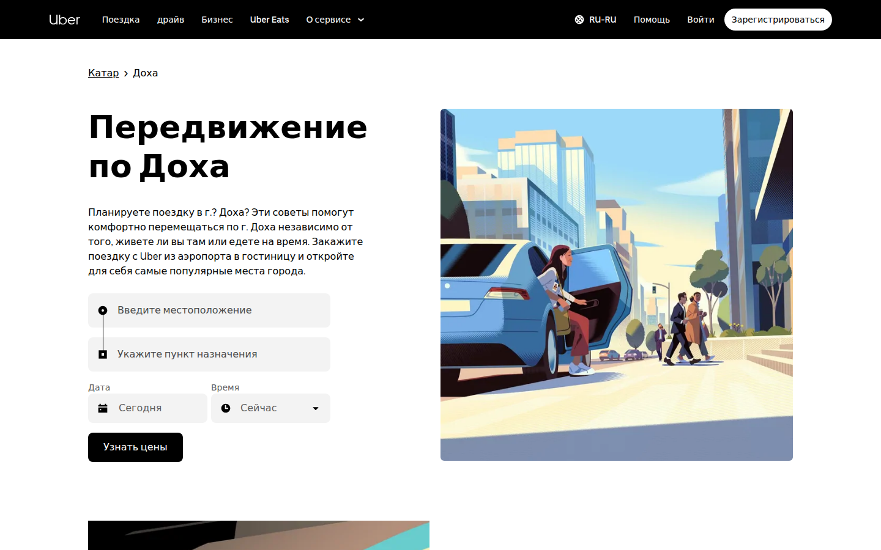This screenshot has width=881, height=550.
Task: Click the Передвижение по Доха heading
Action: tap(228, 147)
